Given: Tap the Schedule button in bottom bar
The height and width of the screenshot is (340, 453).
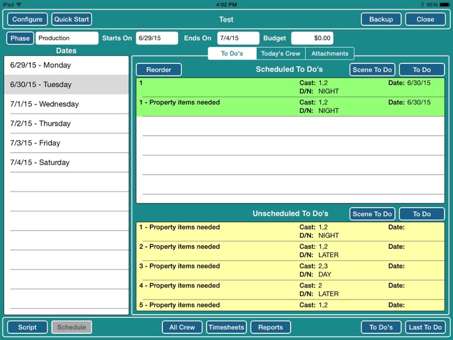Looking at the screenshot, I should click(72, 327).
